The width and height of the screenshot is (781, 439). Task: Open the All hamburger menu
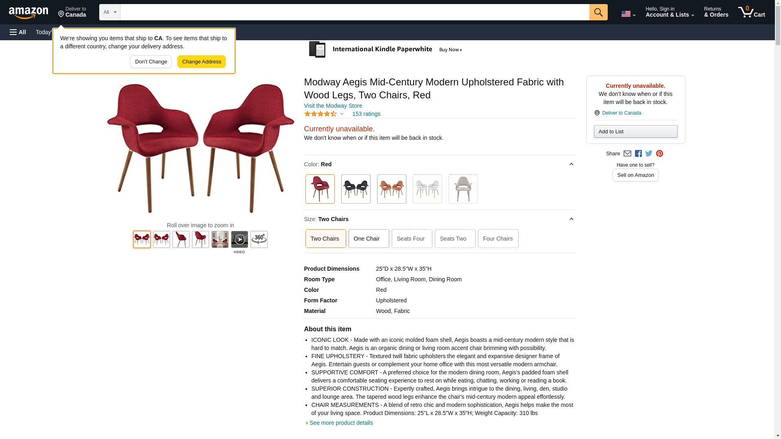point(18,32)
